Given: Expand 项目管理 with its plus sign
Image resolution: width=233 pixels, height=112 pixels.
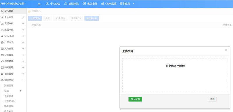Looking at the screenshot, I should tap(23, 74).
